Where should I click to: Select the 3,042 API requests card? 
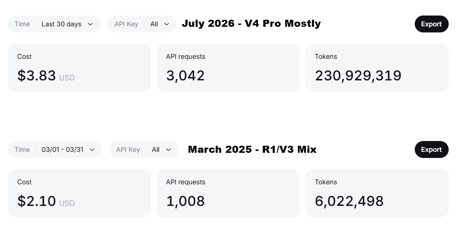[228, 68]
